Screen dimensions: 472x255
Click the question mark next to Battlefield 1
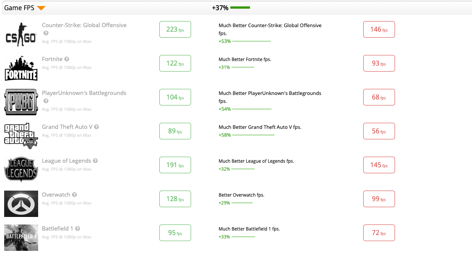click(x=77, y=229)
